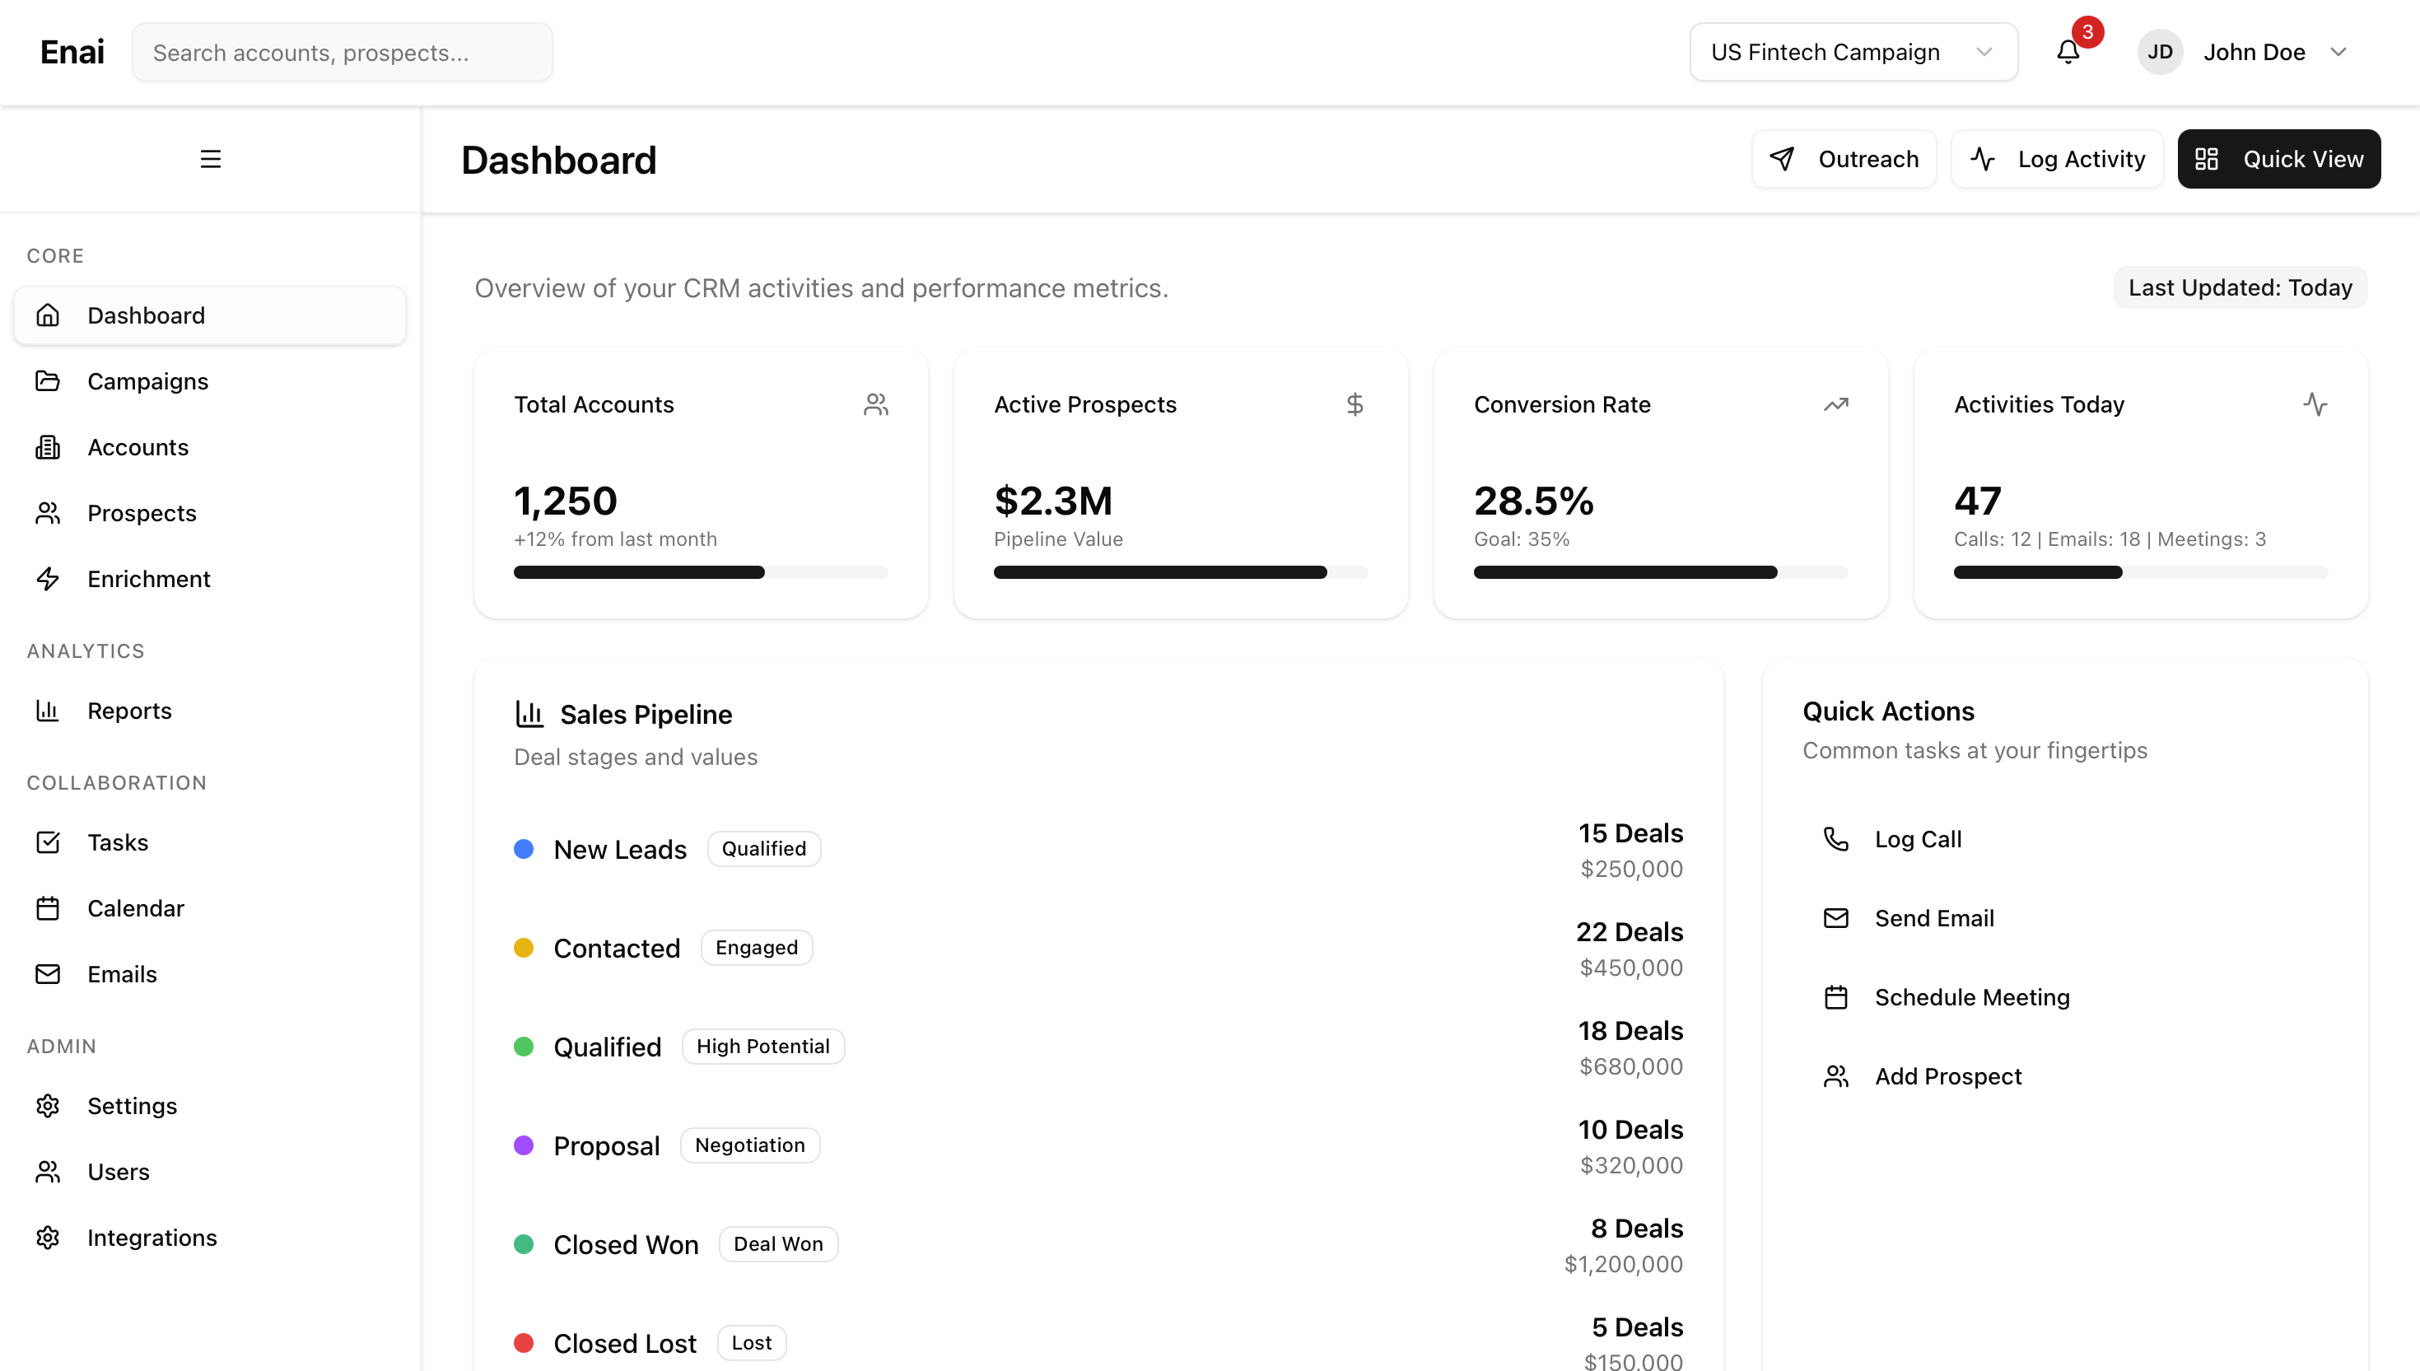The image size is (2420, 1371).
Task: Click the Active Prospects dollar icon
Action: (x=1354, y=405)
